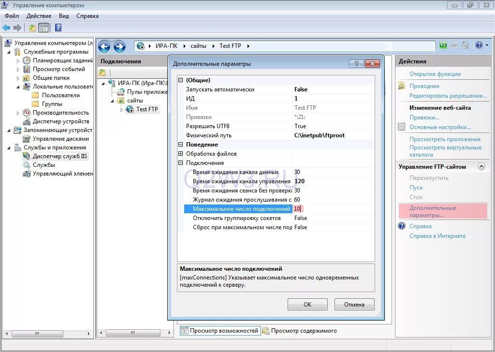Collapse the Поведение property section
This screenshot has height=352, width=495.
coord(181,145)
